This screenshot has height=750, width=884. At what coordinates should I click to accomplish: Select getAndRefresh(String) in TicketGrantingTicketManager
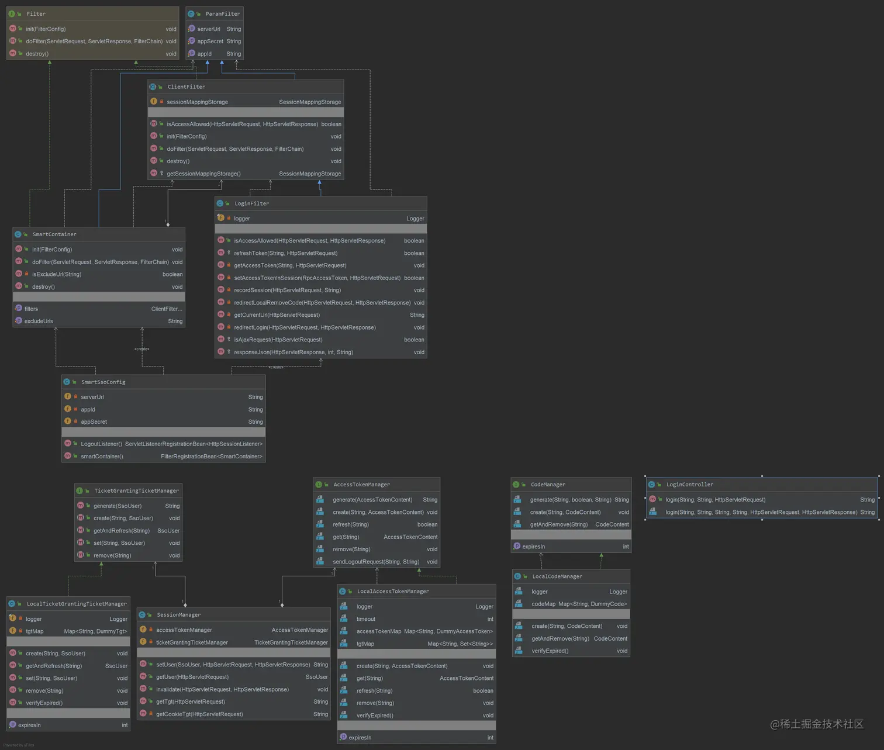pyautogui.click(x=128, y=531)
